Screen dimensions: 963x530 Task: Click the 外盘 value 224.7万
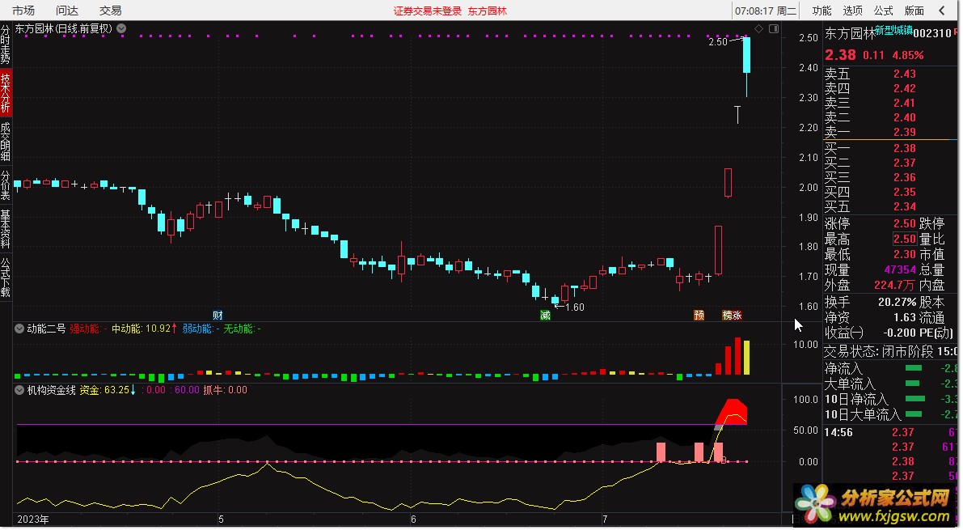point(894,285)
